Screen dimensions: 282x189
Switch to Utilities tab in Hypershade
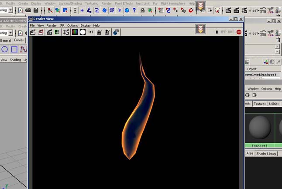tap(274, 104)
